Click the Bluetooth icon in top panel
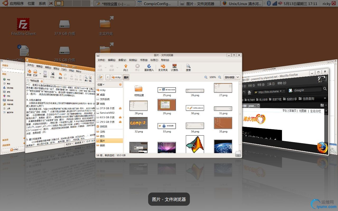This screenshot has height=211, width=338. [x=269, y=3]
